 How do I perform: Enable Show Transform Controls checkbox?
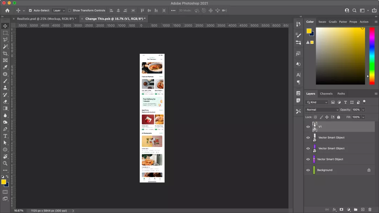click(69, 11)
